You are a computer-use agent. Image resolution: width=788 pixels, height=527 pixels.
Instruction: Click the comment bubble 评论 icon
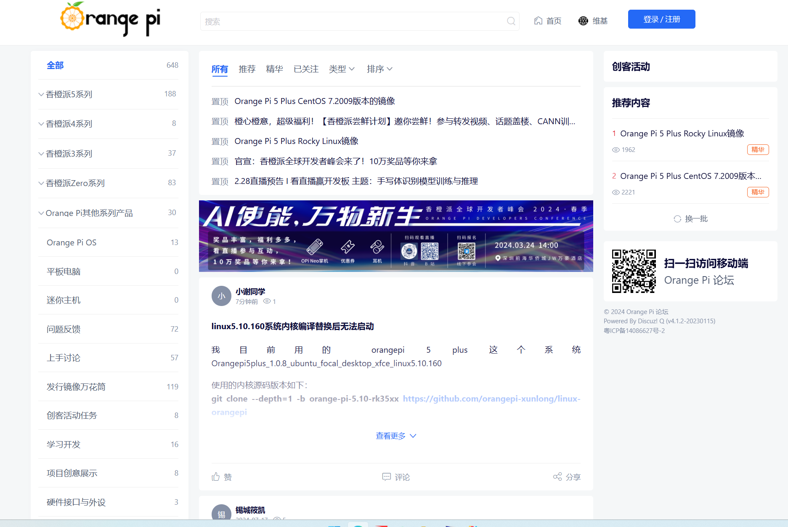tap(386, 476)
